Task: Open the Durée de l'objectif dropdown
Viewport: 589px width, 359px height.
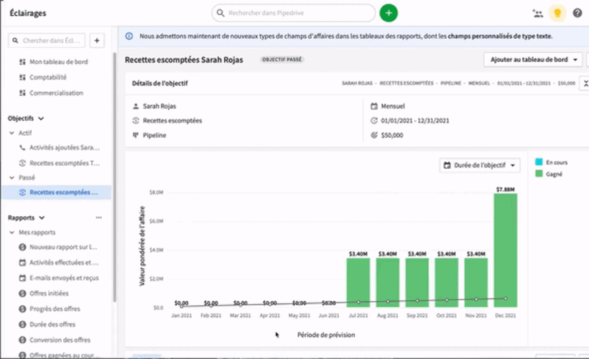Action: (x=480, y=165)
